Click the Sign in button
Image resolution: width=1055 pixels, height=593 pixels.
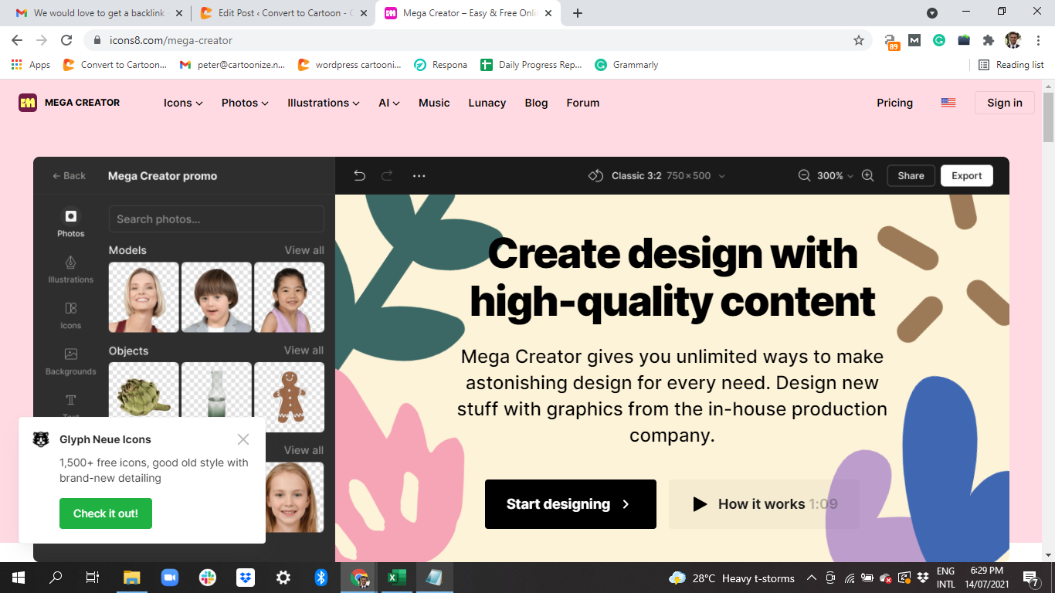tap(1005, 103)
